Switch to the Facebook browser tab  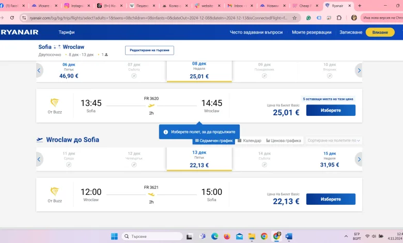pos(12,6)
